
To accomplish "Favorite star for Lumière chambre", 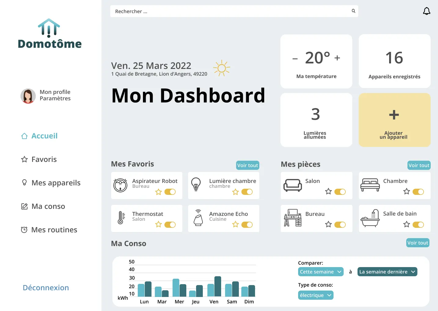I will click(x=235, y=192).
